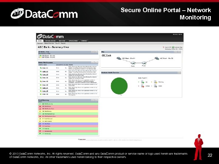
Task: Click the Node Down event icon
Action: click(40, 126)
